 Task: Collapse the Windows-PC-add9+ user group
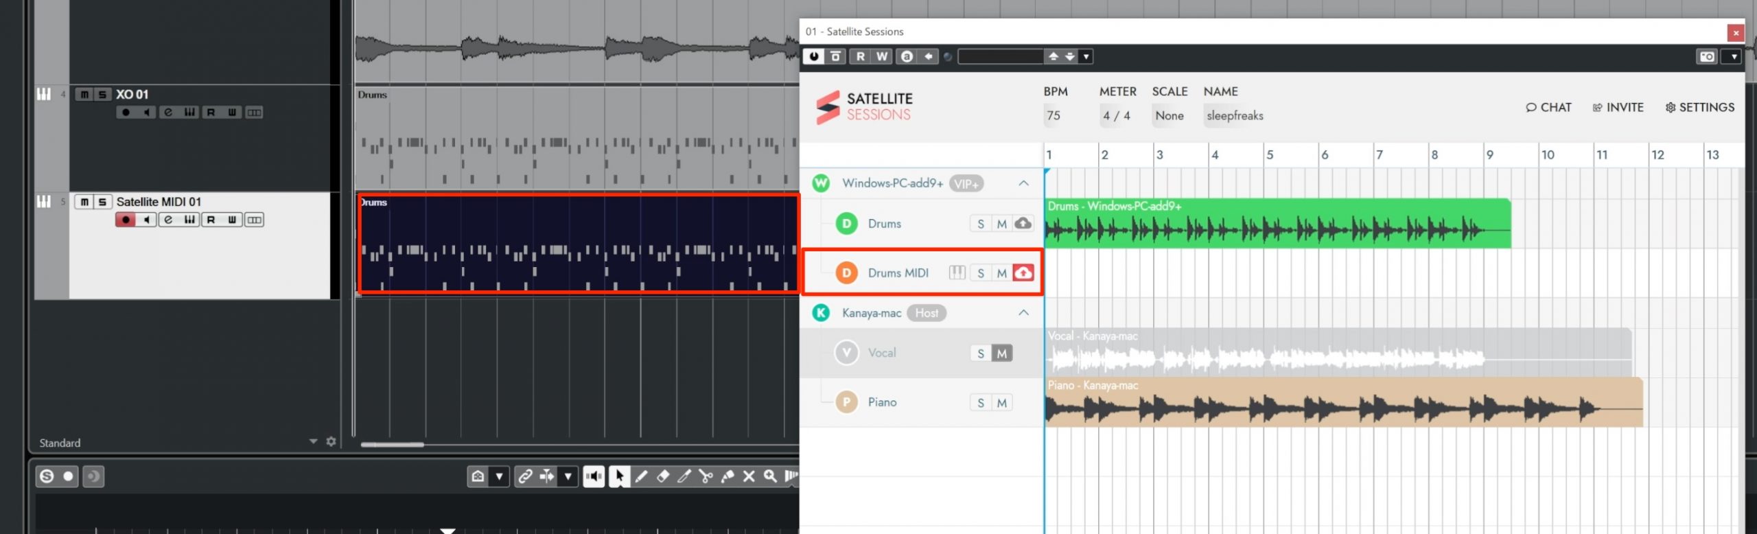(x=1023, y=183)
